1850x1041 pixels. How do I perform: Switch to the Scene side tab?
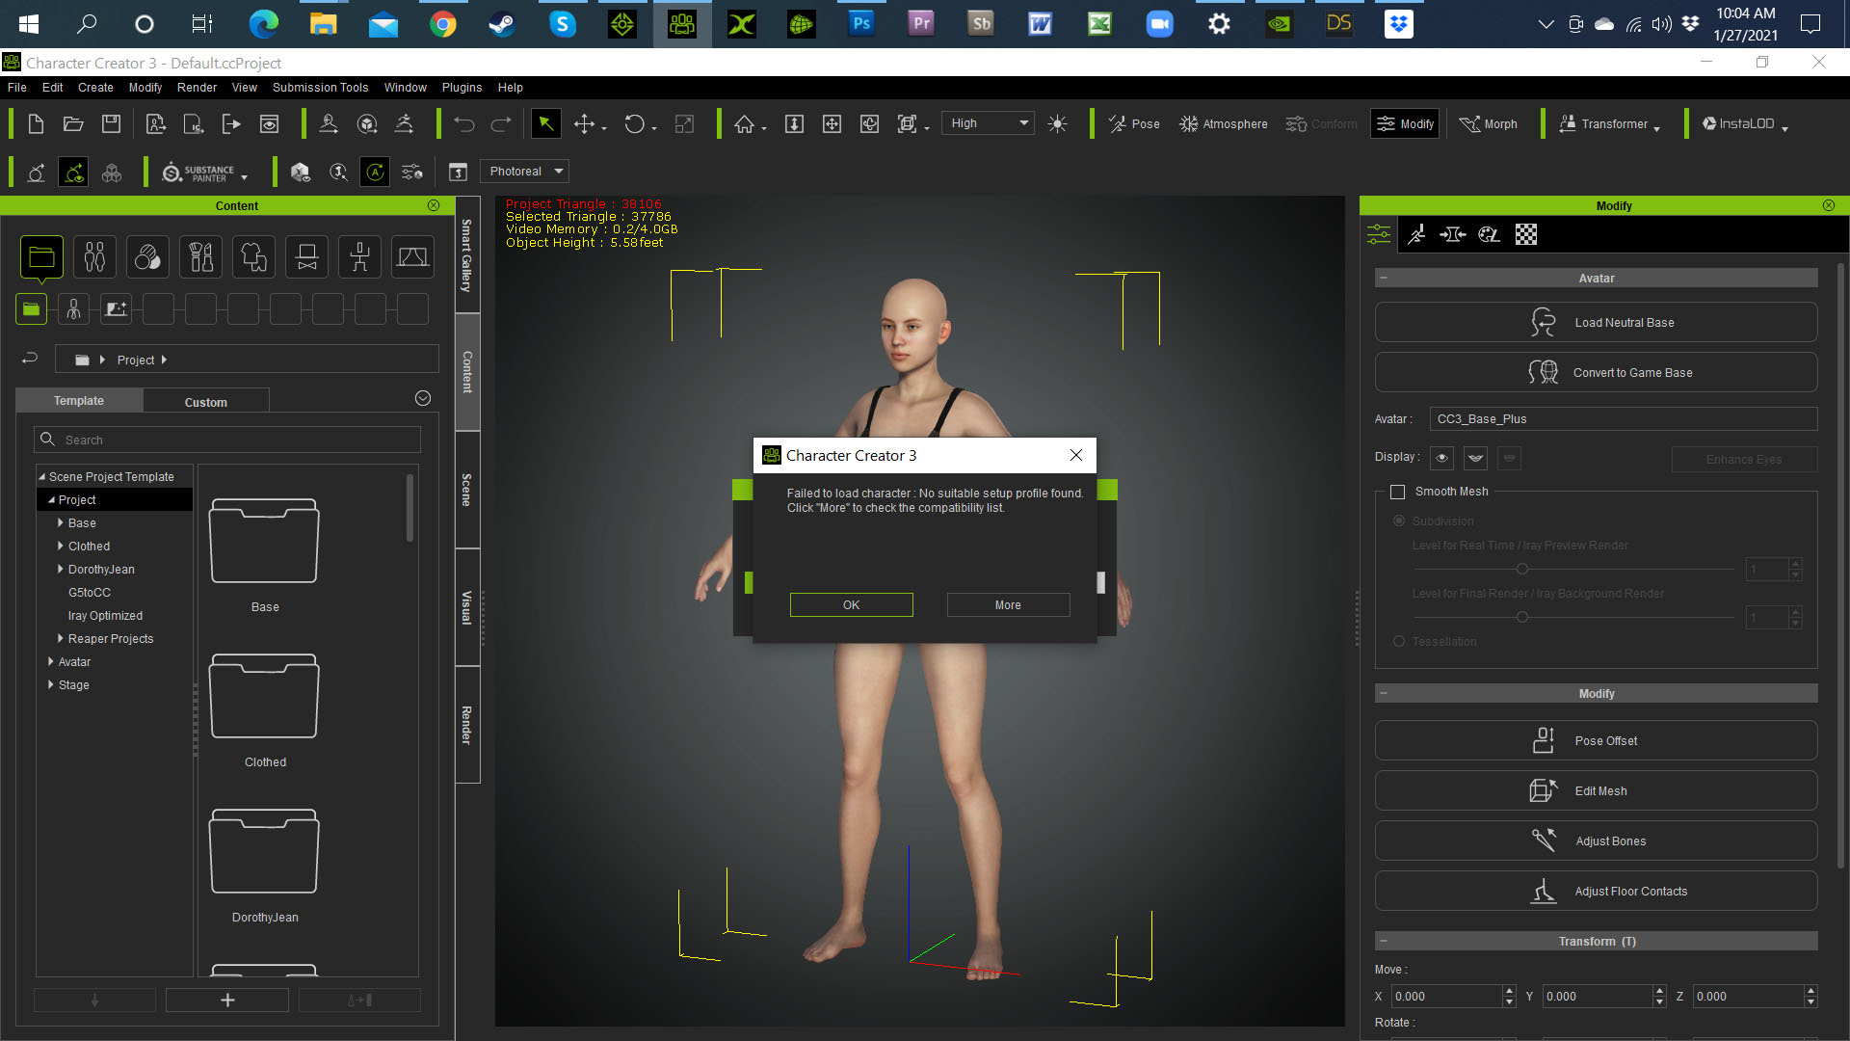(467, 490)
